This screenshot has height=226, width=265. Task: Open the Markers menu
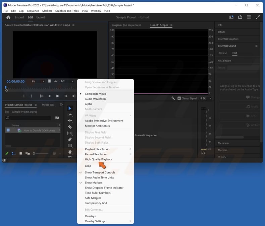point(47,11)
